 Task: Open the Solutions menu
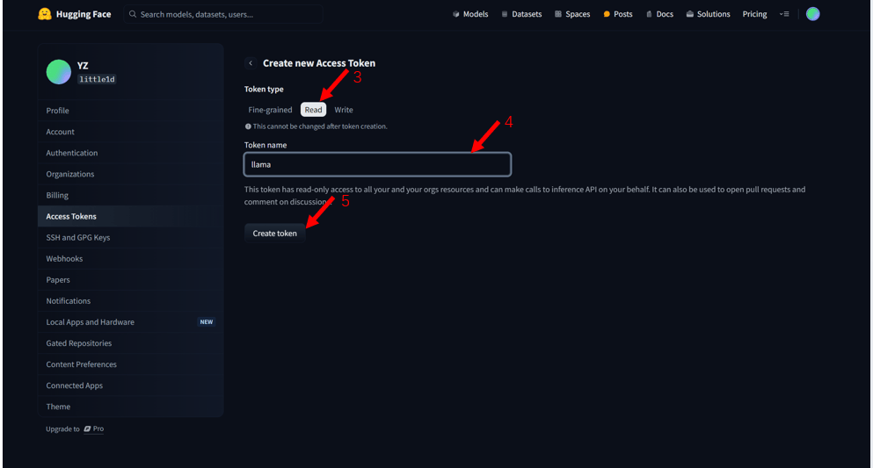tap(708, 14)
